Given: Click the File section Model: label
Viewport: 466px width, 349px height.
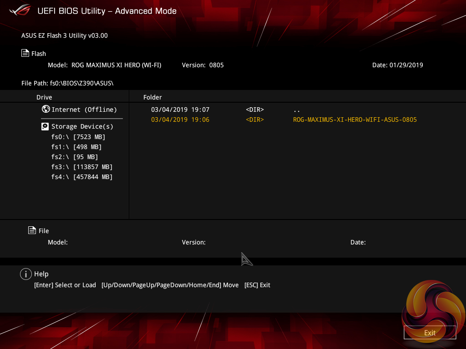Looking at the screenshot, I should click(x=58, y=242).
